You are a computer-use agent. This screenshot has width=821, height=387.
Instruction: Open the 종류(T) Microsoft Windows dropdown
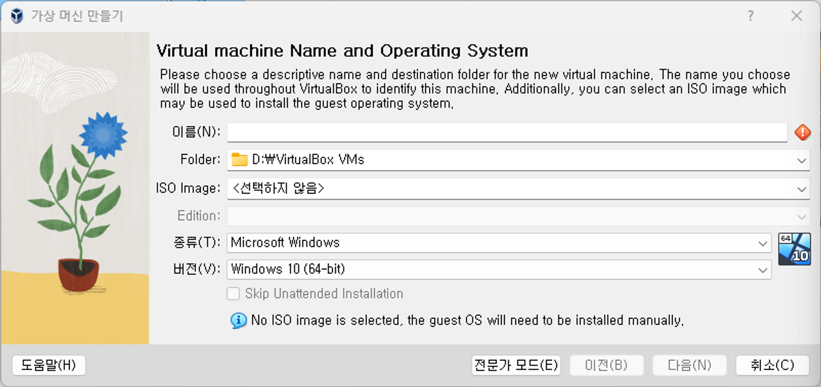(x=499, y=243)
